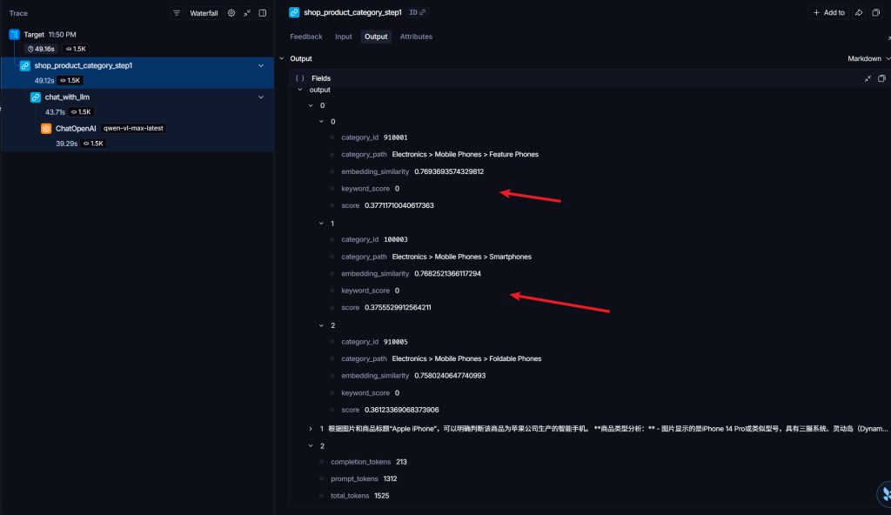Image resolution: width=891 pixels, height=515 pixels.
Task: Click collapse arrows icon in Trace header
Action: 247,13
